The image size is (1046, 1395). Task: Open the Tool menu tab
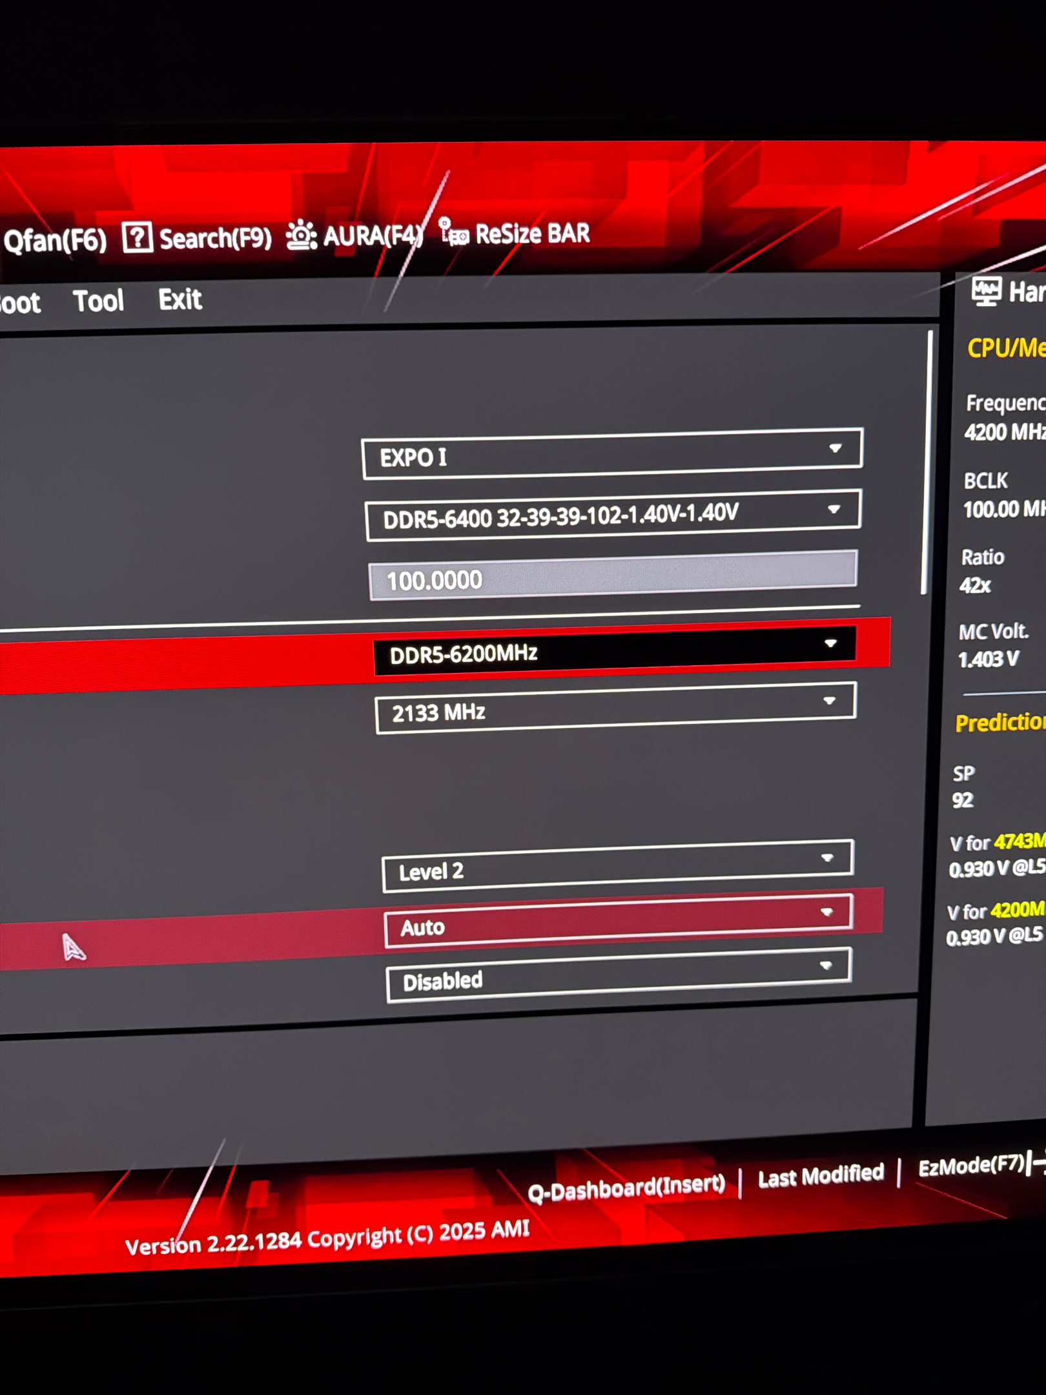(x=98, y=301)
